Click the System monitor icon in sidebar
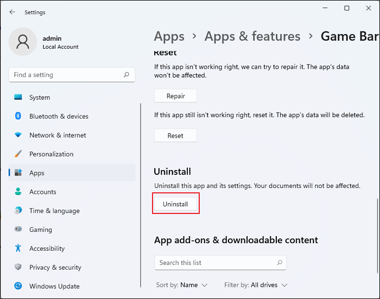This screenshot has height=299, width=380. tap(18, 97)
